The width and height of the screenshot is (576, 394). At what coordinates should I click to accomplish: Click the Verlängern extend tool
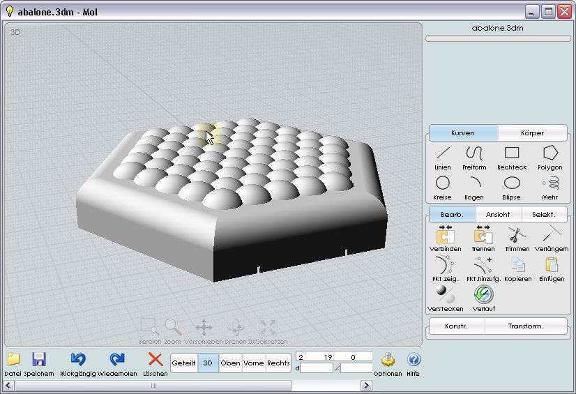552,239
